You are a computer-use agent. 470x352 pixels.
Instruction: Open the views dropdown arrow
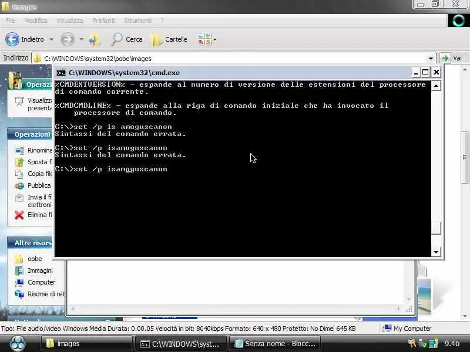[214, 39]
